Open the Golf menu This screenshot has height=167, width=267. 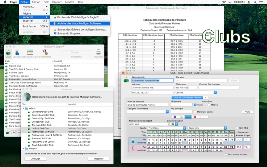46,2
